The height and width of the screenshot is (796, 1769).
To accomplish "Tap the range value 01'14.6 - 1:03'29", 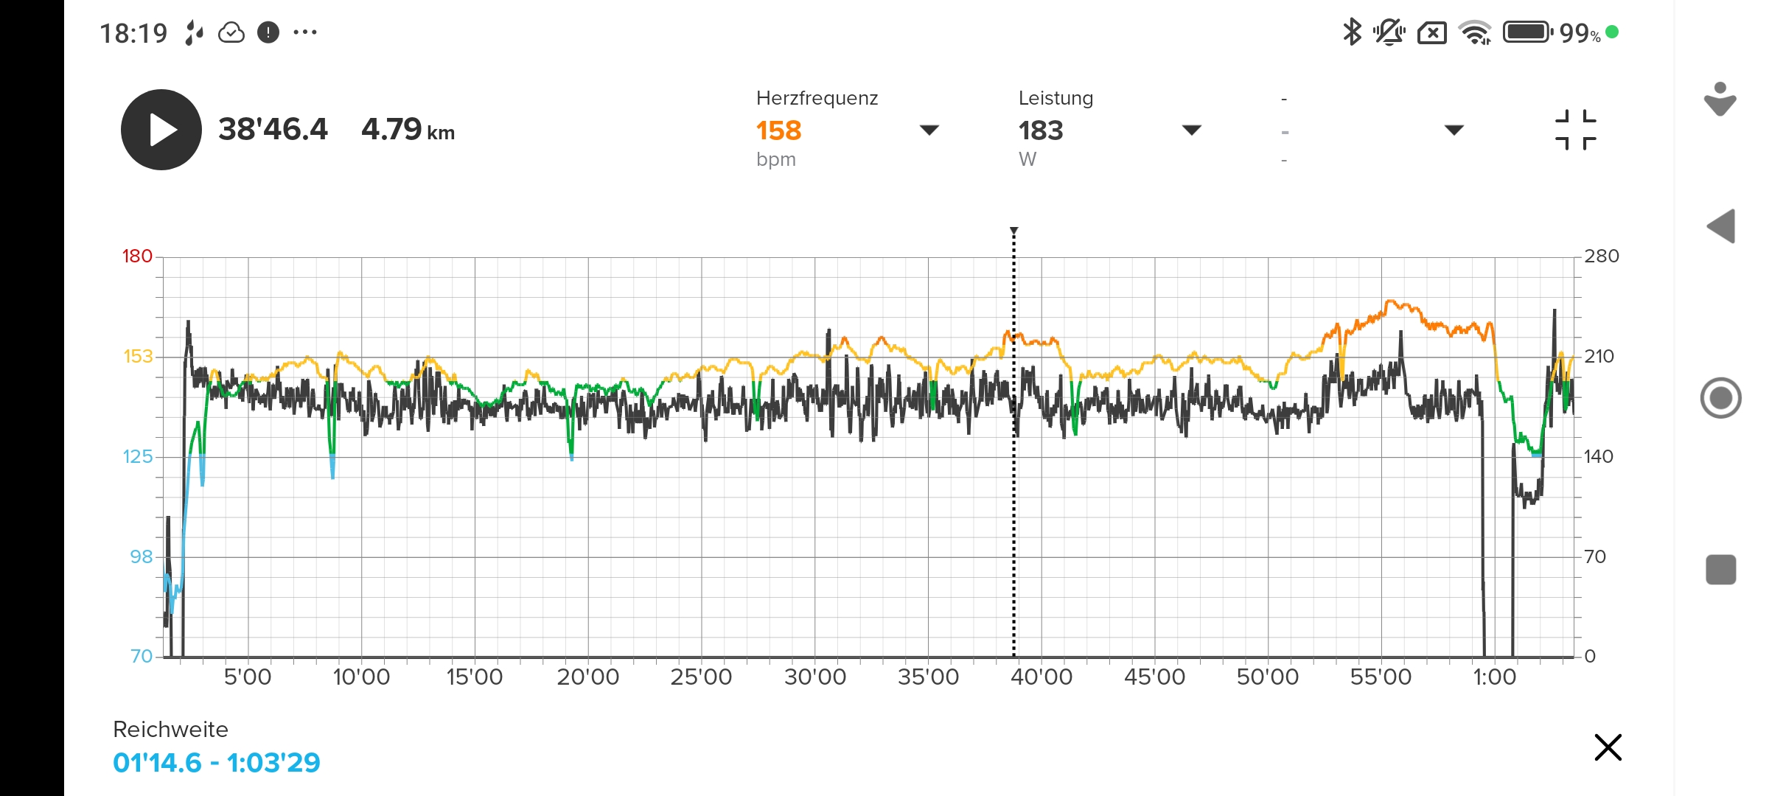I will click(217, 763).
